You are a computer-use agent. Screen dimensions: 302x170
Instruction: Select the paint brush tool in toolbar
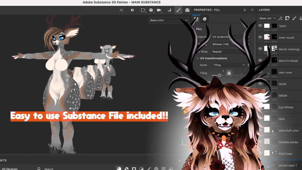178,10
